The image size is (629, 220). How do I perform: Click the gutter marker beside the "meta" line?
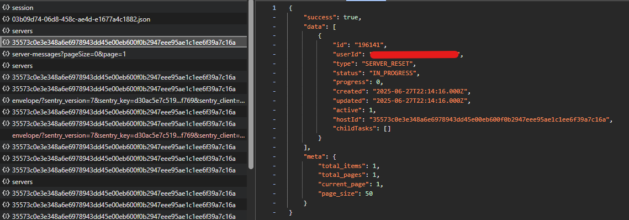pyautogui.click(x=274, y=156)
